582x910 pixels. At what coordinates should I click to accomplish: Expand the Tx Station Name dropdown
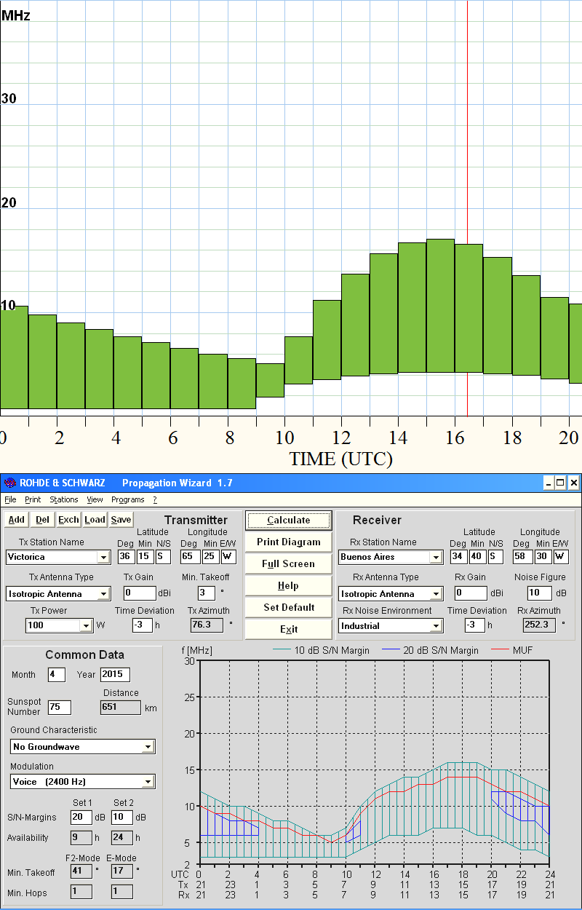104,558
